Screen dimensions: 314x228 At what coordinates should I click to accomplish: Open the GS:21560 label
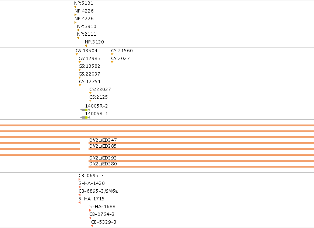coord(122,51)
